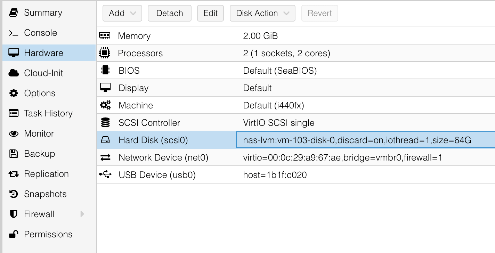Open the Disk Action dropdown
Image resolution: width=495 pixels, height=253 pixels.
pyautogui.click(x=262, y=13)
